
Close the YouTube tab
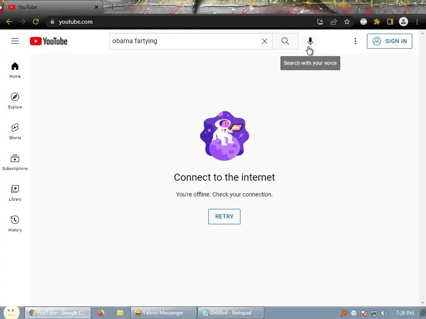97,7
